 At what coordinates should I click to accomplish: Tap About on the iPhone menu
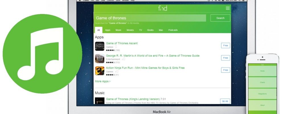(x=263, y=105)
